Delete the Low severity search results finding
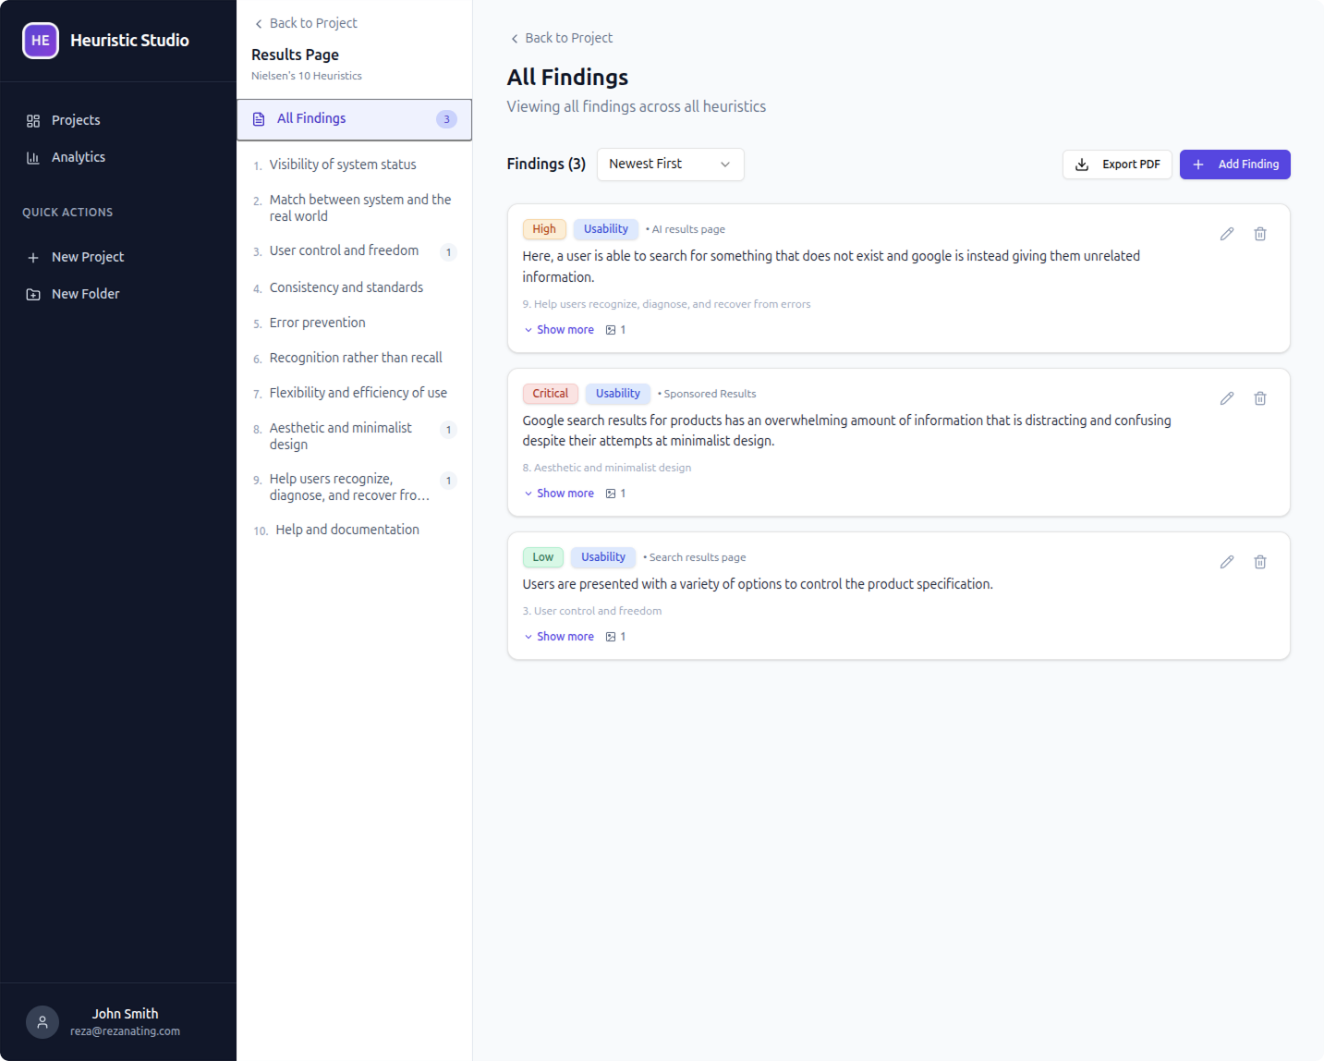The width and height of the screenshot is (1324, 1061). coord(1259,562)
